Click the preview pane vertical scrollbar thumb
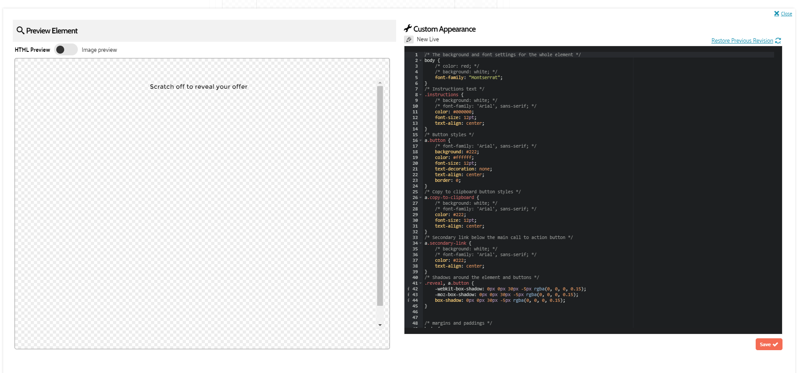 click(x=380, y=196)
